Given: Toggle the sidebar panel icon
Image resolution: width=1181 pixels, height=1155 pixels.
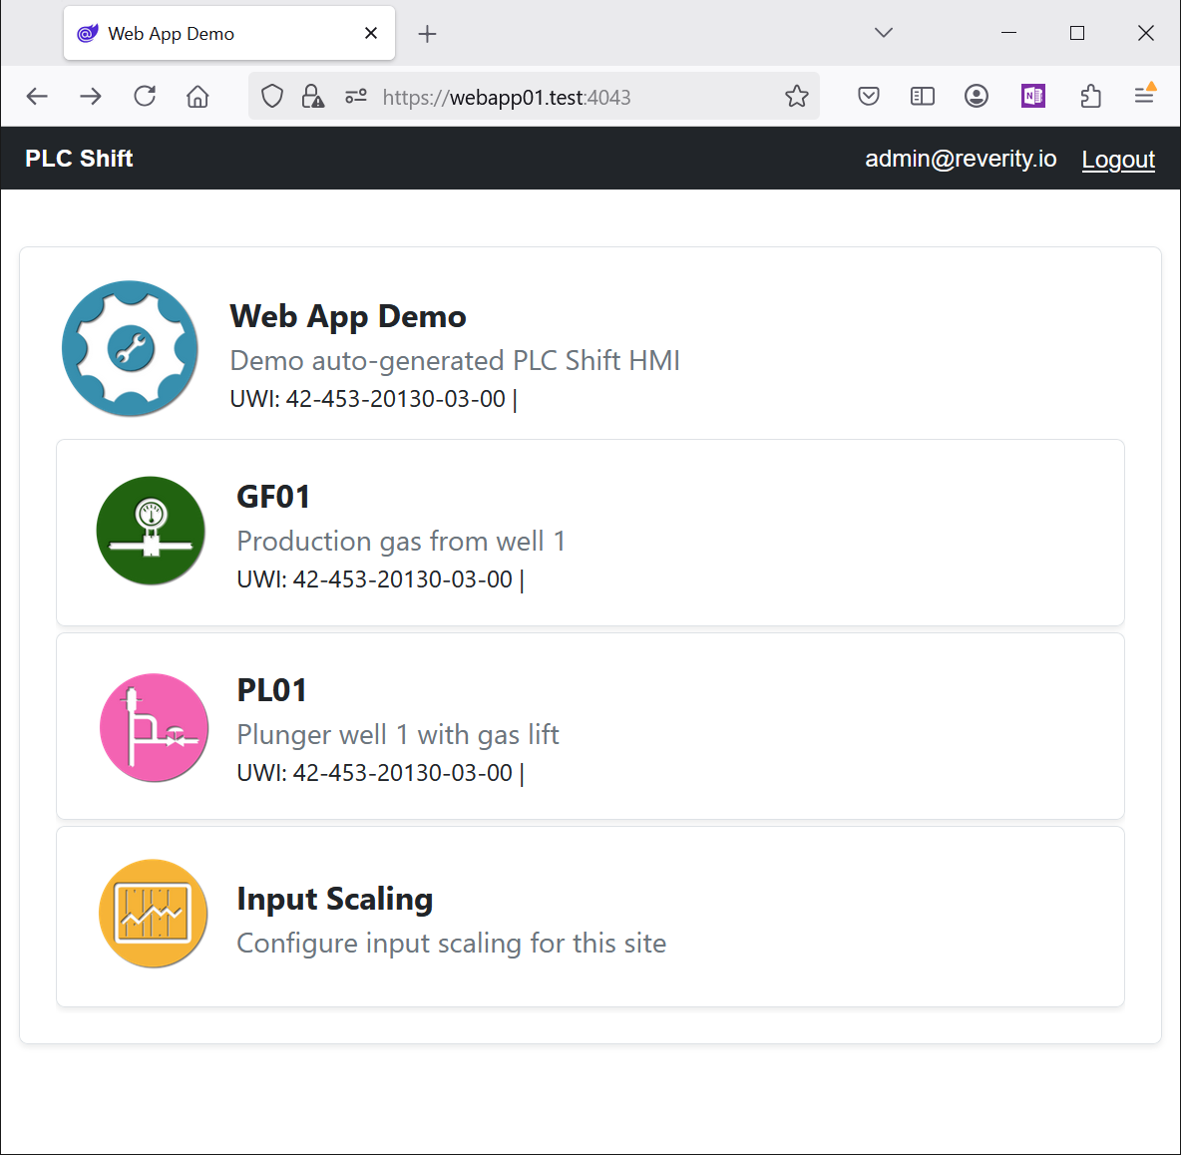Looking at the screenshot, I should pos(923,97).
